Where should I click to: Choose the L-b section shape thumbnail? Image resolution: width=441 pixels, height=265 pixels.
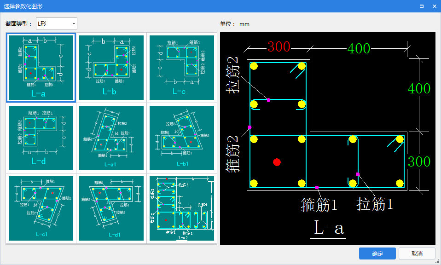coord(112,68)
